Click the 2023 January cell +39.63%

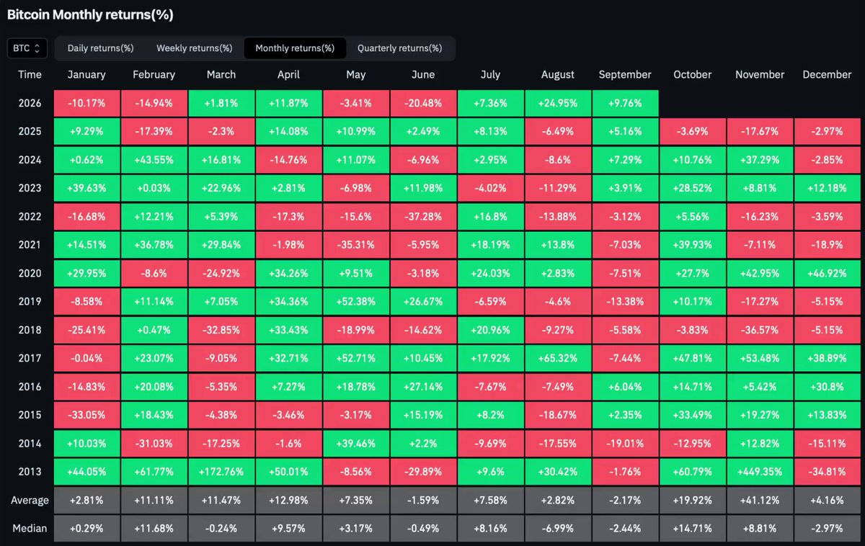pyautogui.click(x=86, y=188)
